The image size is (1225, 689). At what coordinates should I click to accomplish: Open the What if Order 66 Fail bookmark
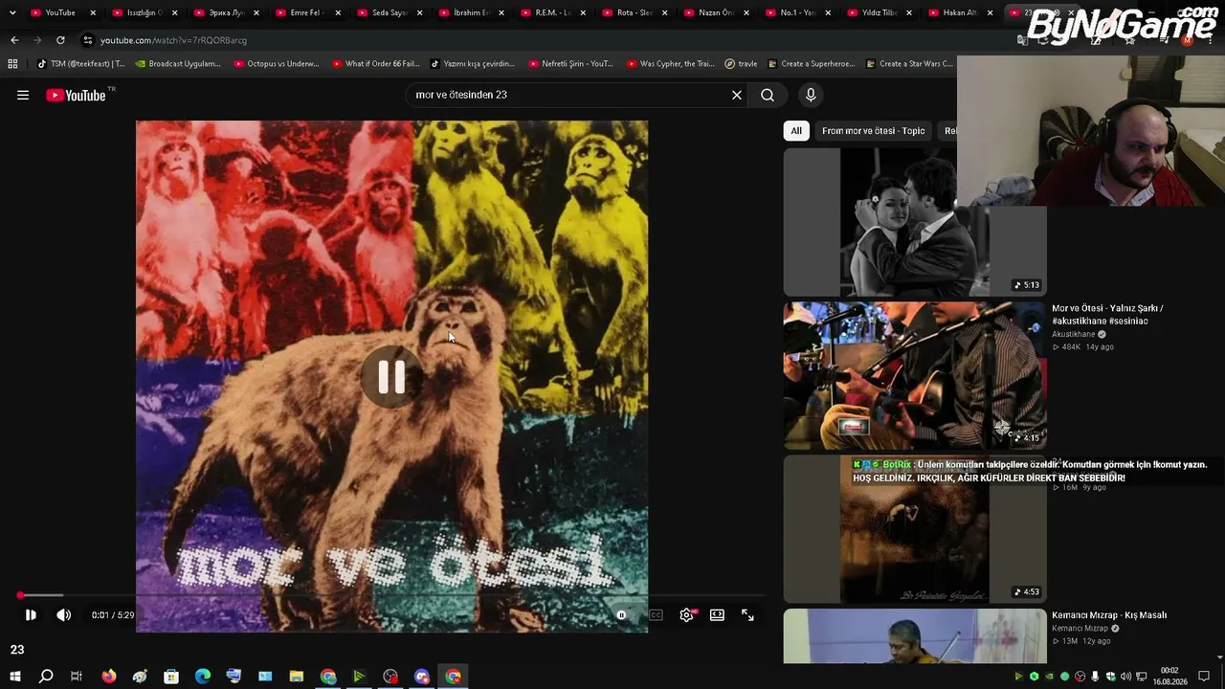point(376,64)
